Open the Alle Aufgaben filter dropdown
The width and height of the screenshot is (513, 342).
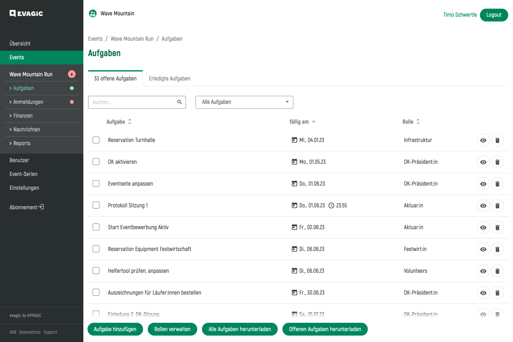tap(244, 102)
